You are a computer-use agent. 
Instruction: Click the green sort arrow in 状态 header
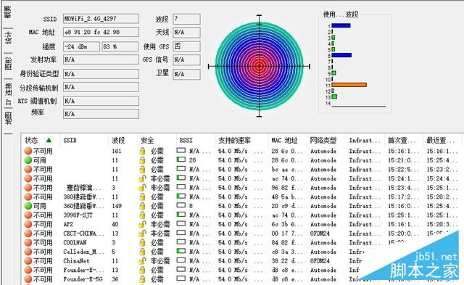[49, 140]
